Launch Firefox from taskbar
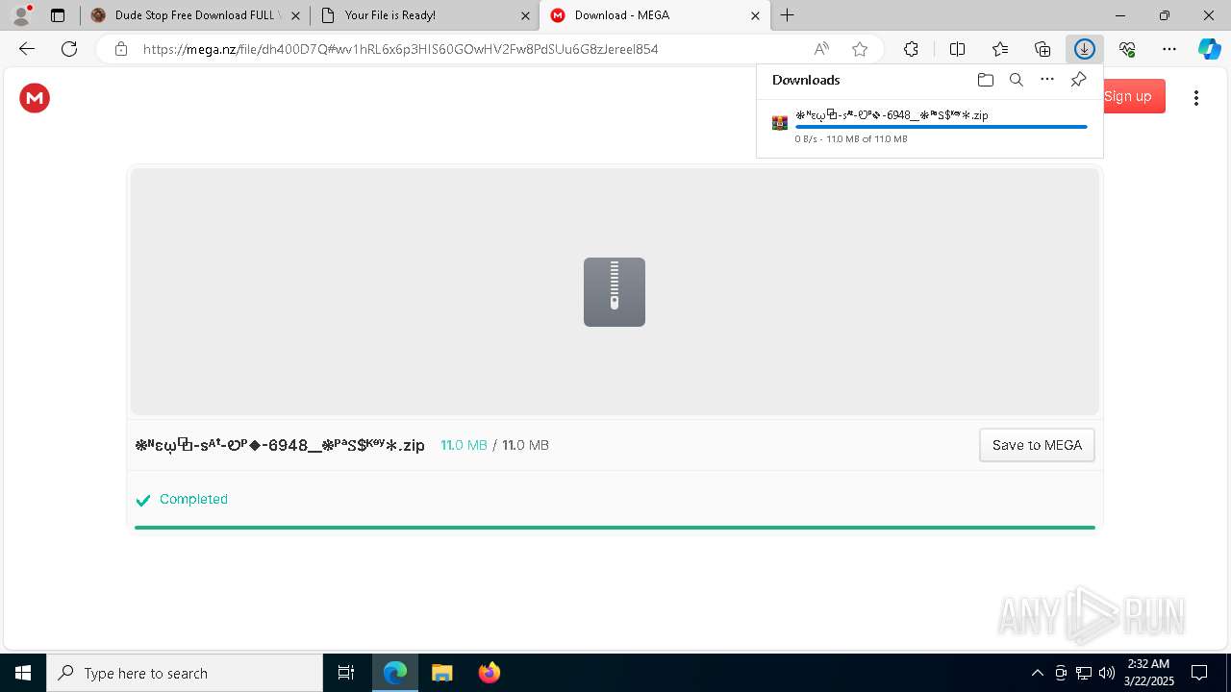The width and height of the screenshot is (1231, 692). (x=489, y=673)
